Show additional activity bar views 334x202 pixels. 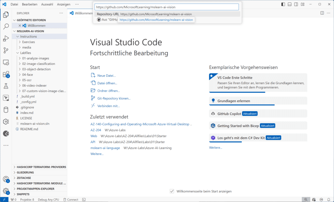click(x=6, y=145)
